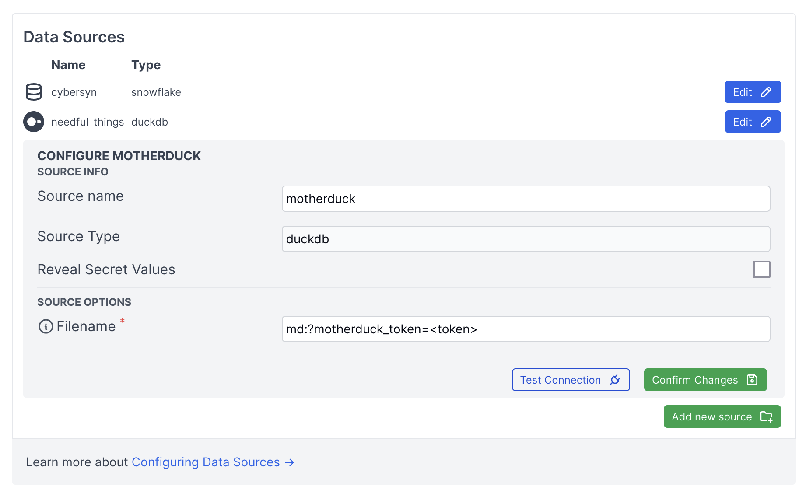
Task: Focus the Filename token input field
Action: click(x=526, y=329)
